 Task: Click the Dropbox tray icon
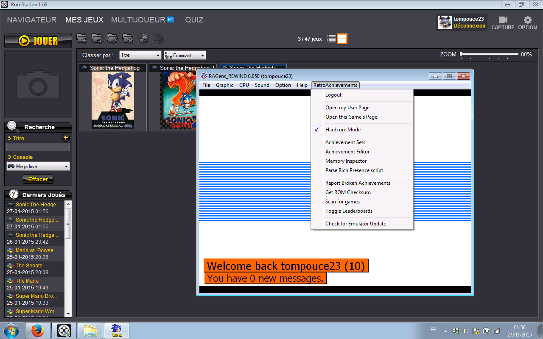click(x=456, y=331)
